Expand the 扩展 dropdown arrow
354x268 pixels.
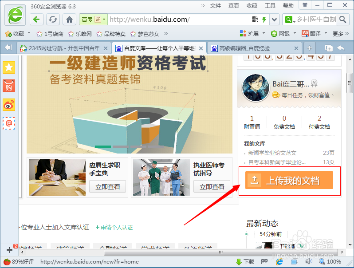264,33
